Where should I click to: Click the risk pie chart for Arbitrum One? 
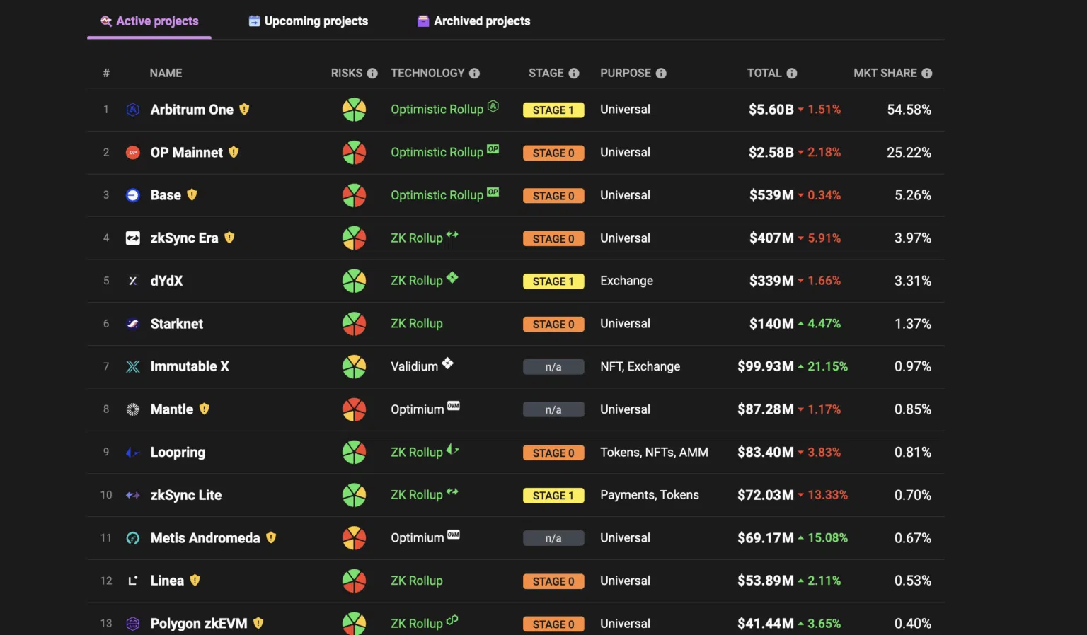354,110
